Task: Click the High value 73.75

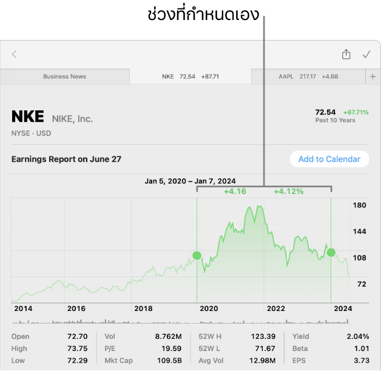Action: click(x=77, y=349)
